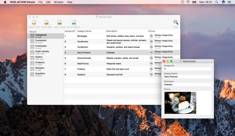Click the Export SQLite toolbar icon

coord(74,22)
